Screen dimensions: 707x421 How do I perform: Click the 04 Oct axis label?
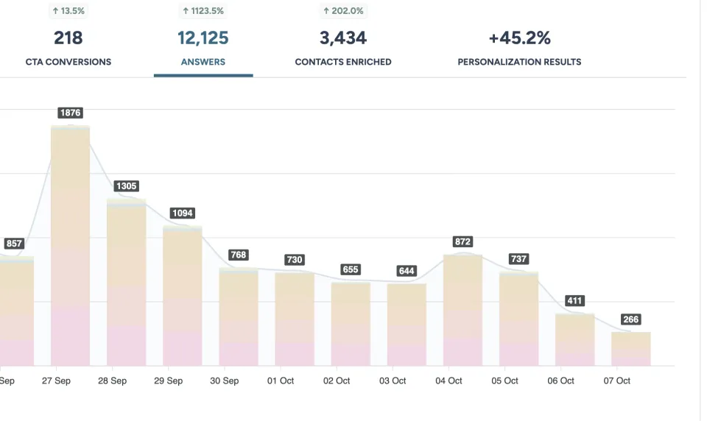pos(449,381)
